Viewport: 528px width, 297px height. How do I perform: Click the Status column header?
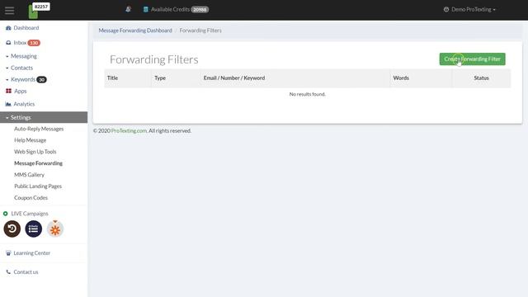tap(481, 78)
